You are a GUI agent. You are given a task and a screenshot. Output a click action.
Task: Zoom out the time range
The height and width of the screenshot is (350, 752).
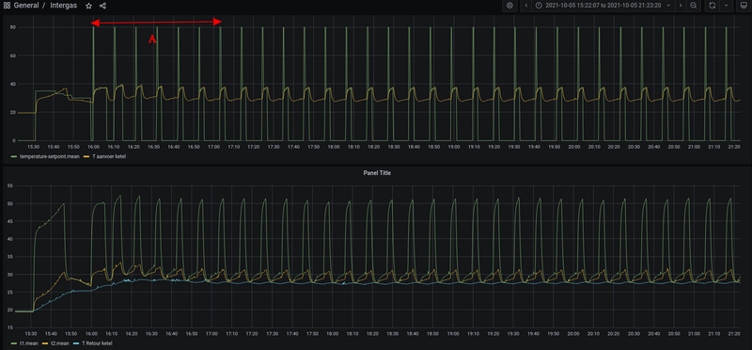[694, 6]
